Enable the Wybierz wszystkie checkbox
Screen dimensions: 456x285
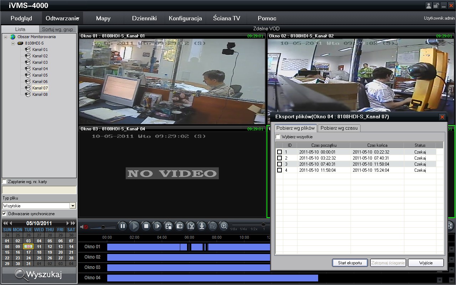[278, 137]
